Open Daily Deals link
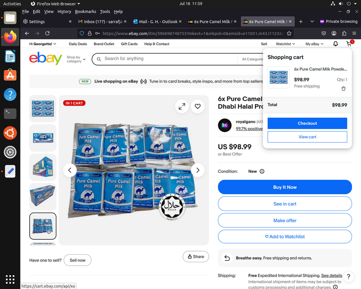361x289 pixels. click(x=78, y=44)
